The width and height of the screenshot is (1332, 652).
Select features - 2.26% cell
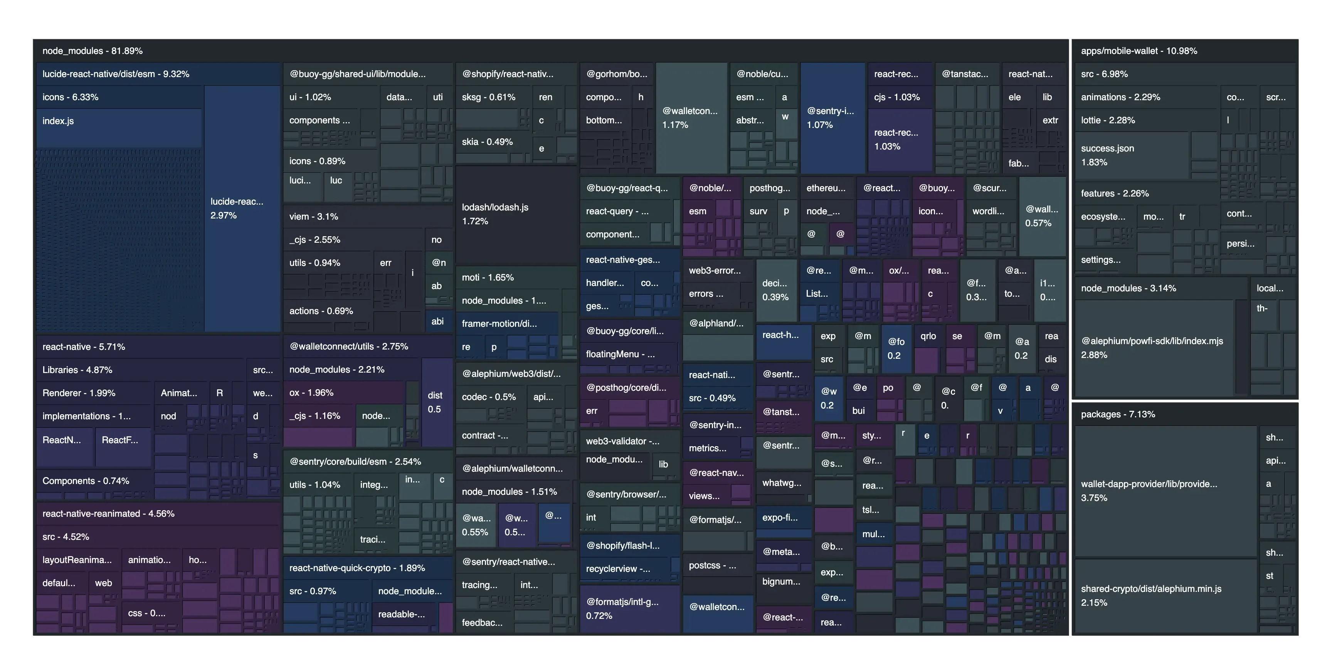[1147, 193]
